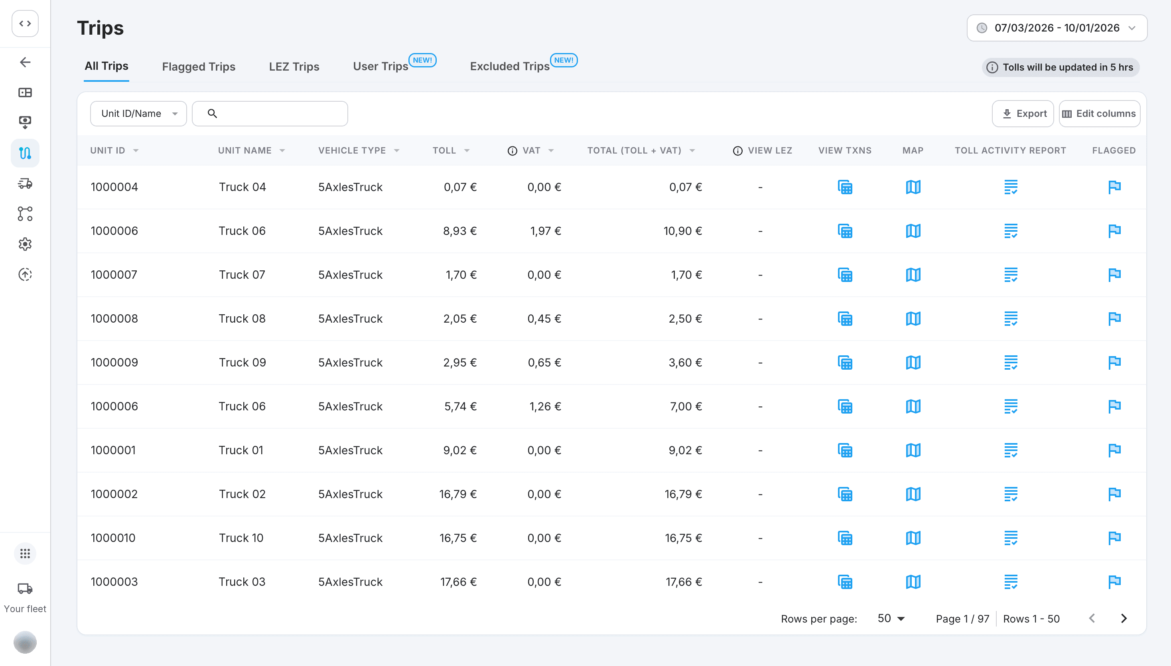The width and height of the screenshot is (1171, 666).
Task: Change rows per page dropdown
Action: tap(891, 619)
